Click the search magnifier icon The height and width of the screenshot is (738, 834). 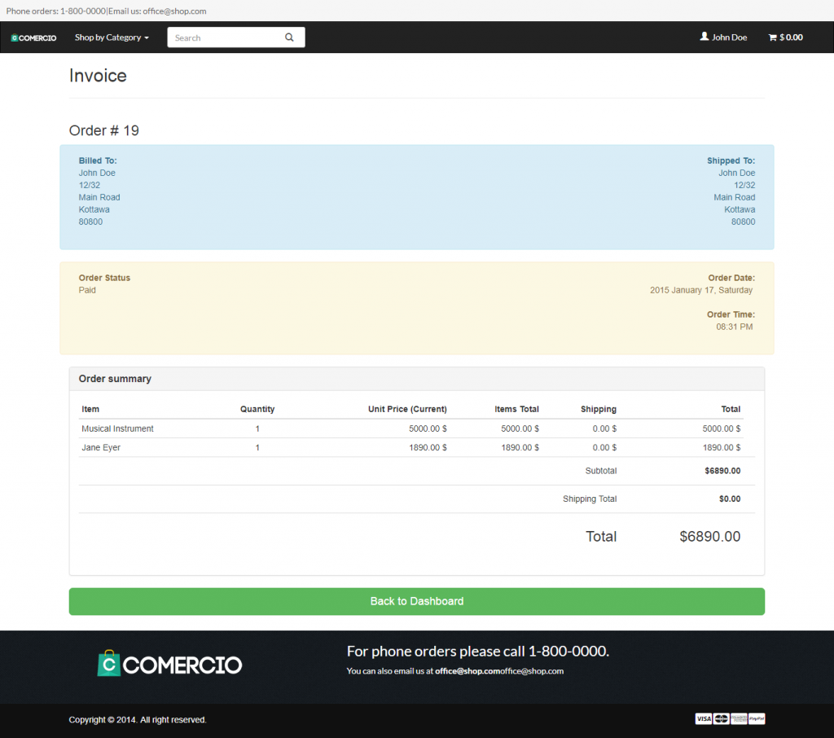[289, 37]
